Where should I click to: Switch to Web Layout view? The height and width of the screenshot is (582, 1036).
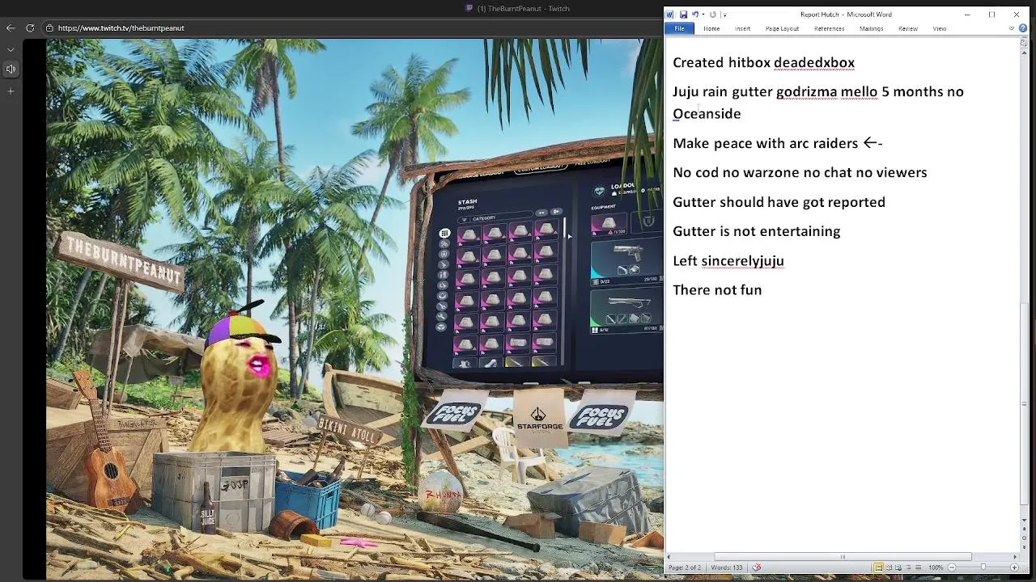click(x=898, y=567)
